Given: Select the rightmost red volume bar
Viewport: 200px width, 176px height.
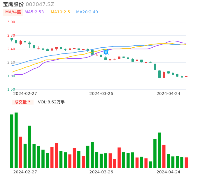Looking at the screenshot, I should click(186, 163).
